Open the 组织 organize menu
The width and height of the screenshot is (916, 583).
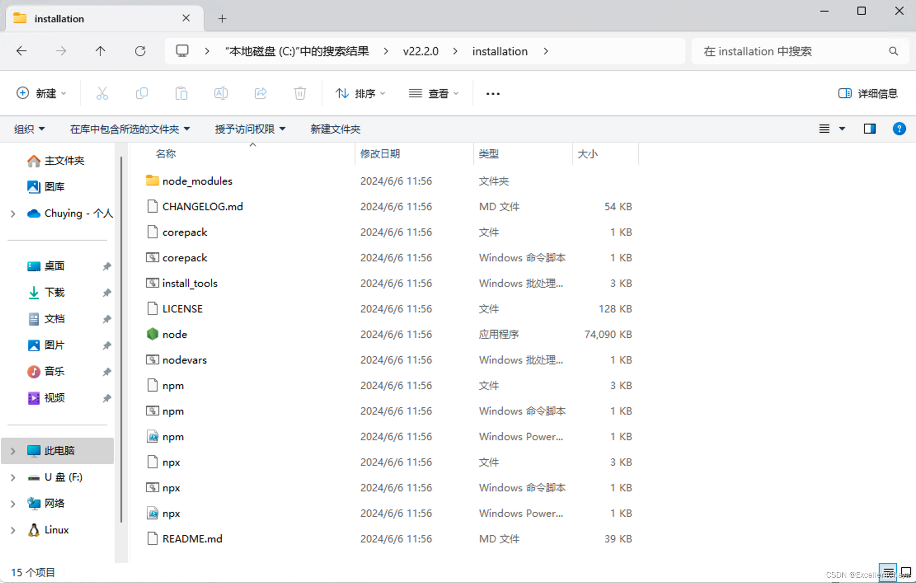click(29, 129)
